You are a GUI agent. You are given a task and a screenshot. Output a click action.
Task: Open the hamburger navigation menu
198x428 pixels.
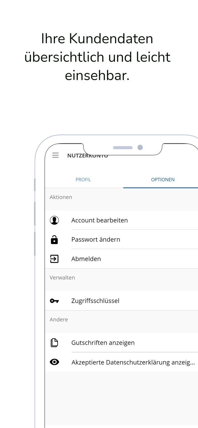[x=55, y=155]
